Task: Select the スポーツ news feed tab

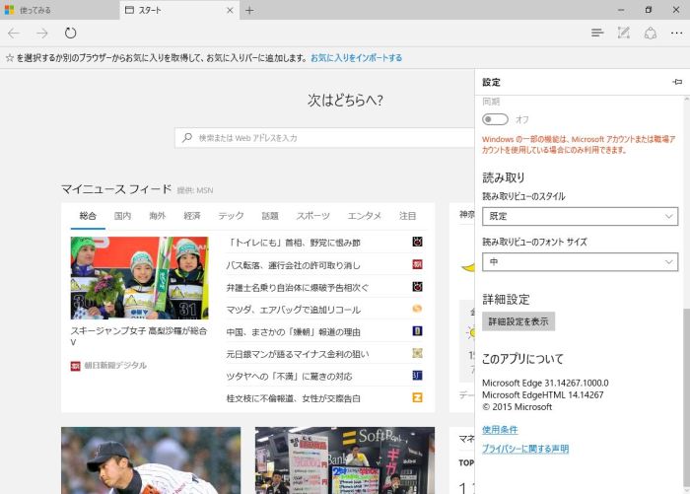Action: pyautogui.click(x=312, y=216)
